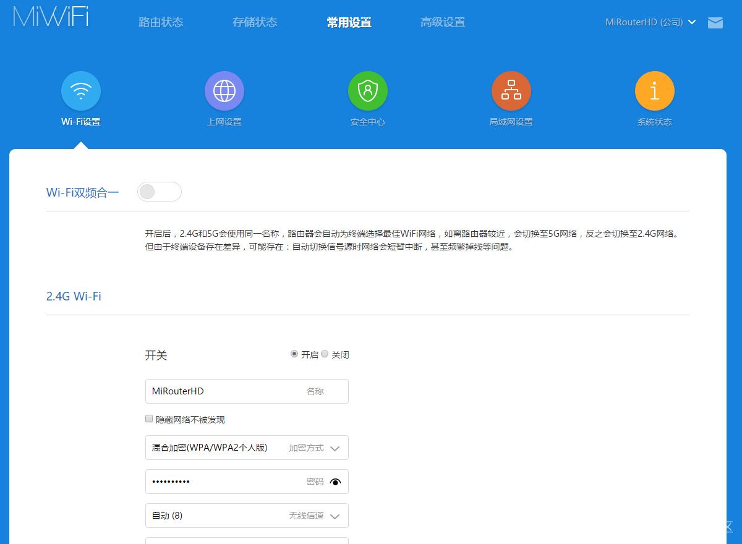742x544 pixels.
Task: Switch to the 存储状态 tab
Action: click(255, 22)
